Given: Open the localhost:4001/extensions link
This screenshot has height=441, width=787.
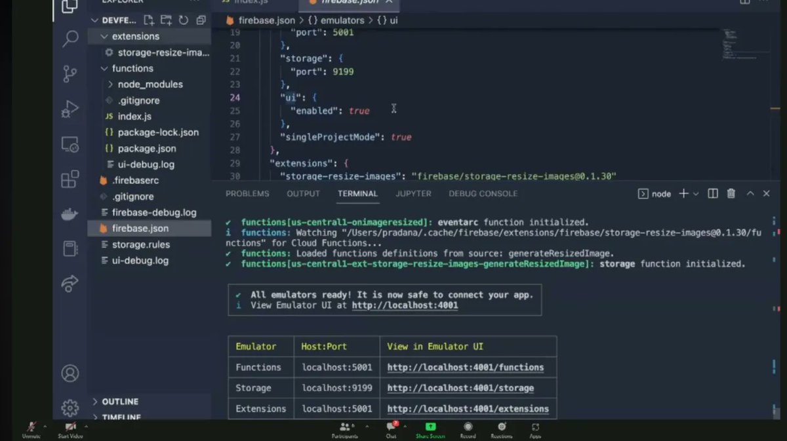Looking at the screenshot, I should click(x=468, y=409).
